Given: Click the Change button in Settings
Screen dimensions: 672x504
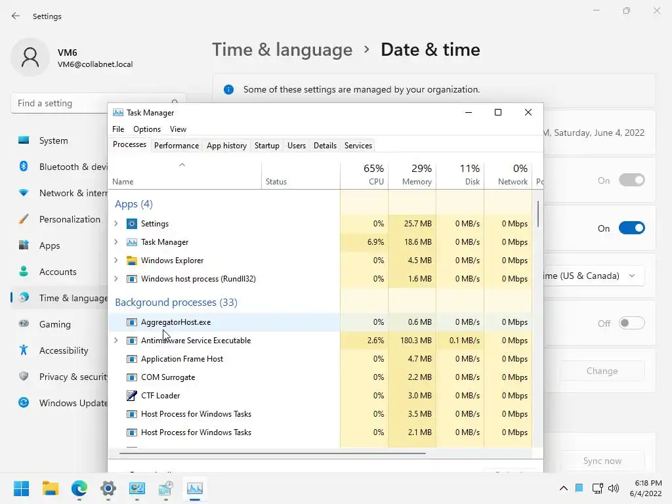Looking at the screenshot, I should pos(602,371).
